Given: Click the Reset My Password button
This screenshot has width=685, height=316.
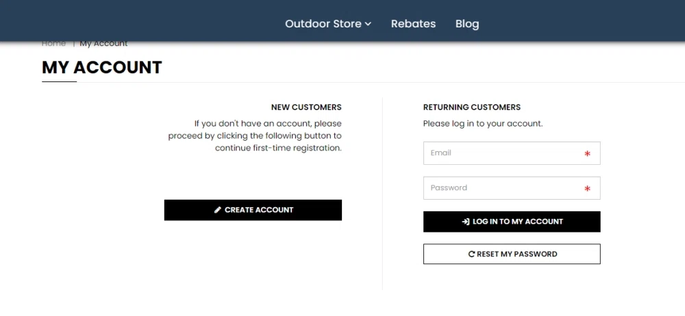Looking at the screenshot, I should [x=512, y=254].
